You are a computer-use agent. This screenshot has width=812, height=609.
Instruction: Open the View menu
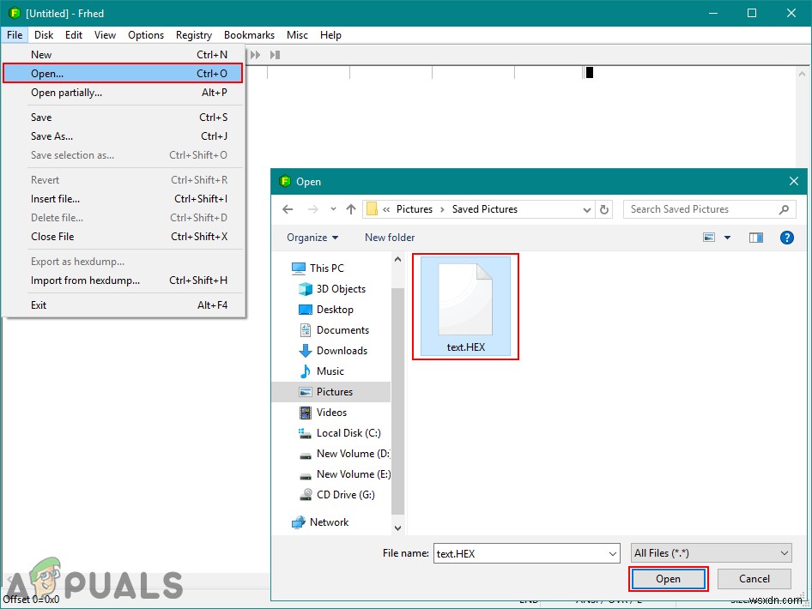pos(105,34)
